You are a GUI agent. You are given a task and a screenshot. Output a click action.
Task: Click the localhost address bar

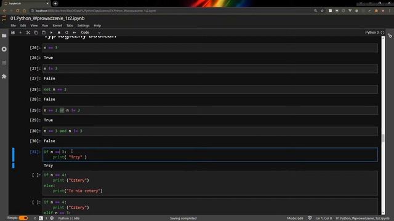pyautogui.click(x=171, y=11)
